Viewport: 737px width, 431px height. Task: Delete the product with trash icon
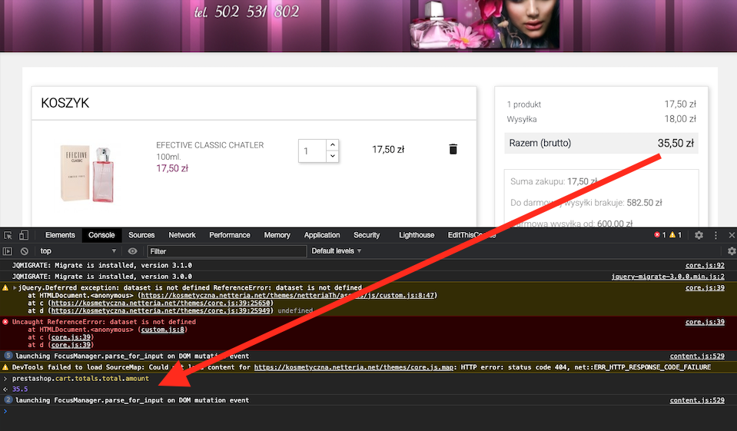point(453,149)
